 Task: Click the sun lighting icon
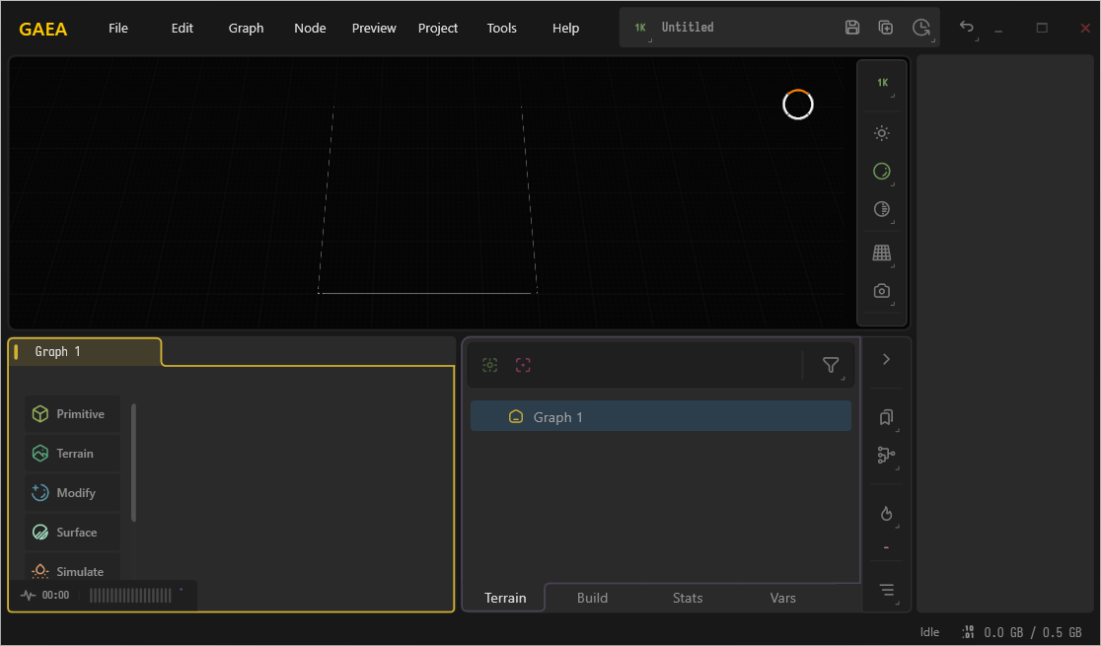point(882,133)
